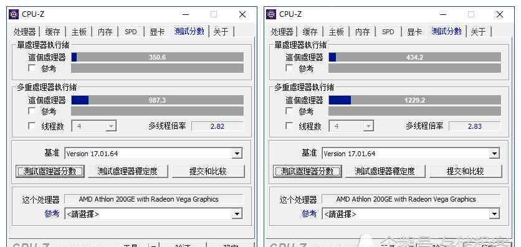The height and width of the screenshot is (247, 521).
Task: Close the left CPU-Z window
Action: coord(242,14)
